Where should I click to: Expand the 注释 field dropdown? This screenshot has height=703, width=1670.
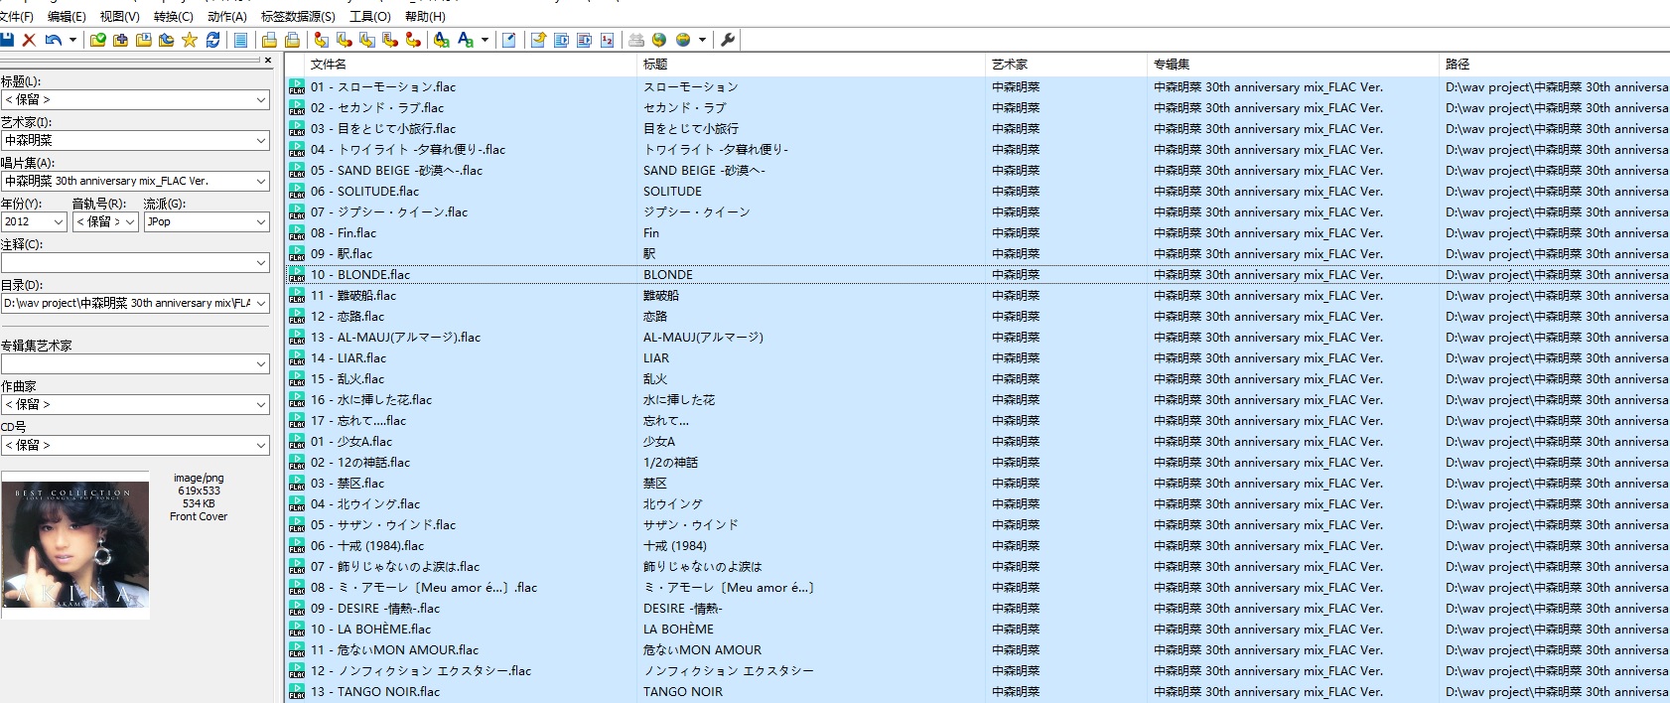pos(261,263)
